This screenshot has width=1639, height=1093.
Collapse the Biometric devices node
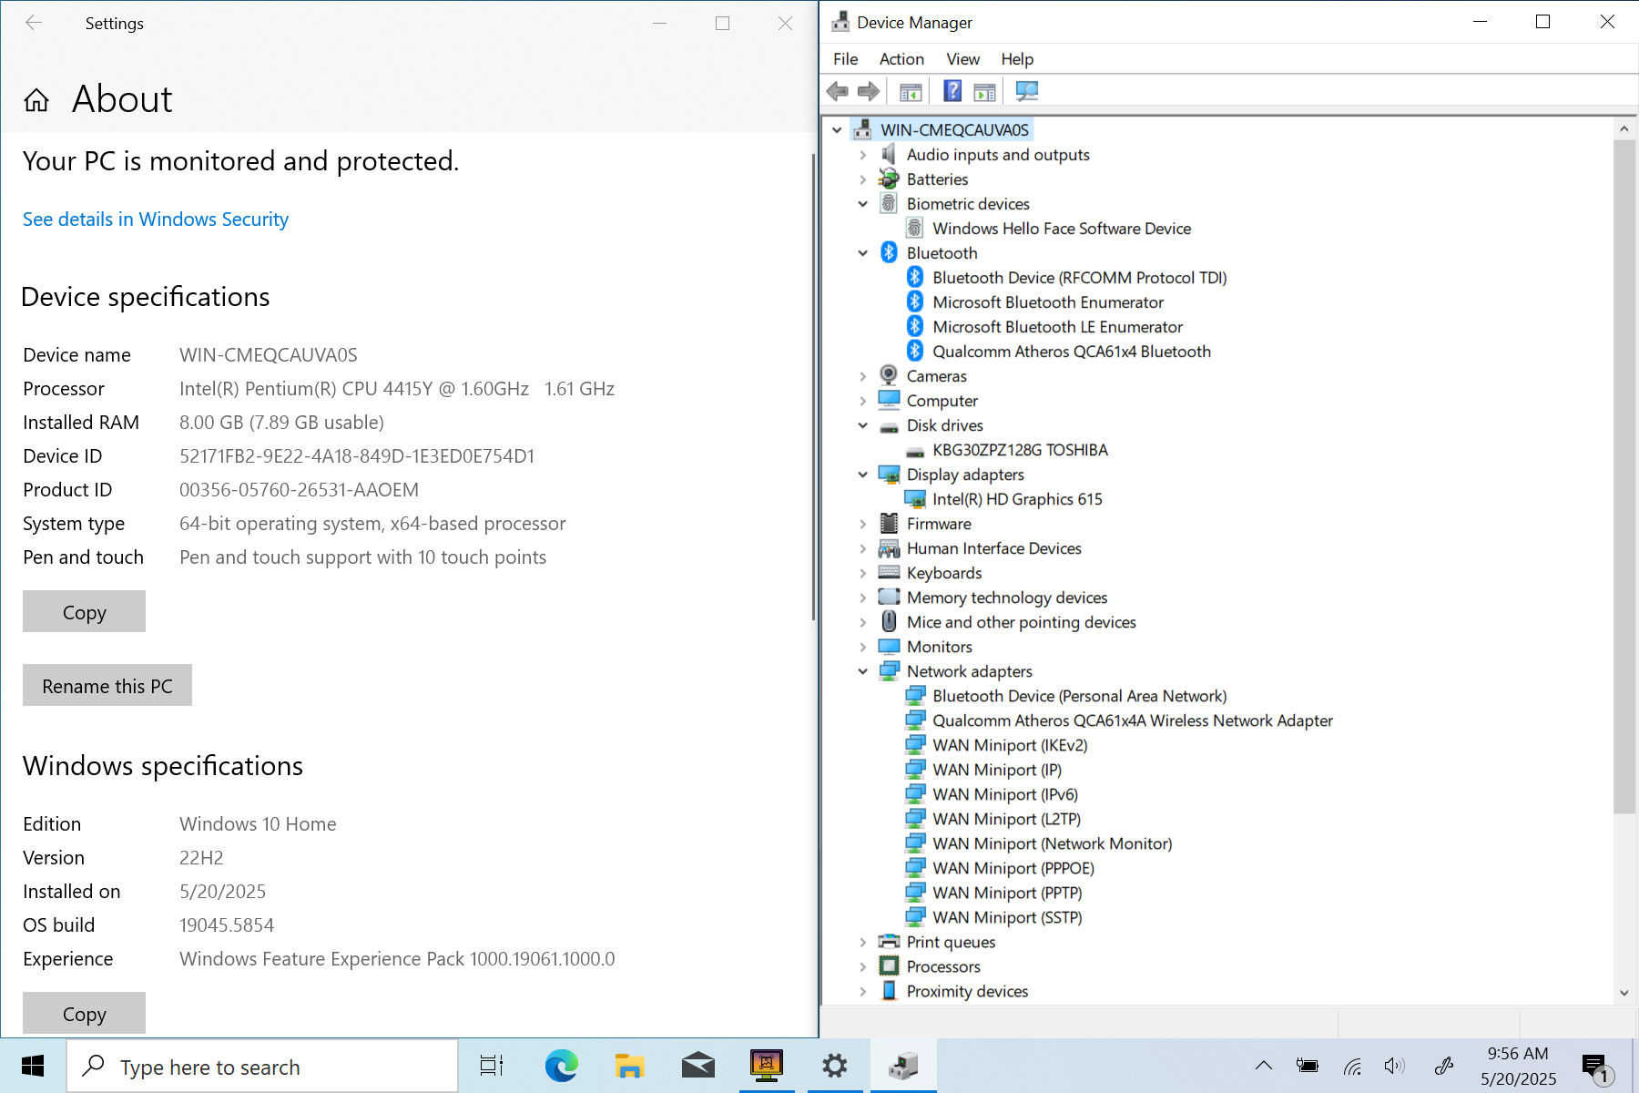click(863, 204)
